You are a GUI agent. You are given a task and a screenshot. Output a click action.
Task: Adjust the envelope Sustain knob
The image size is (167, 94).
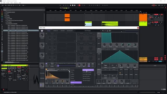coord(129,45)
